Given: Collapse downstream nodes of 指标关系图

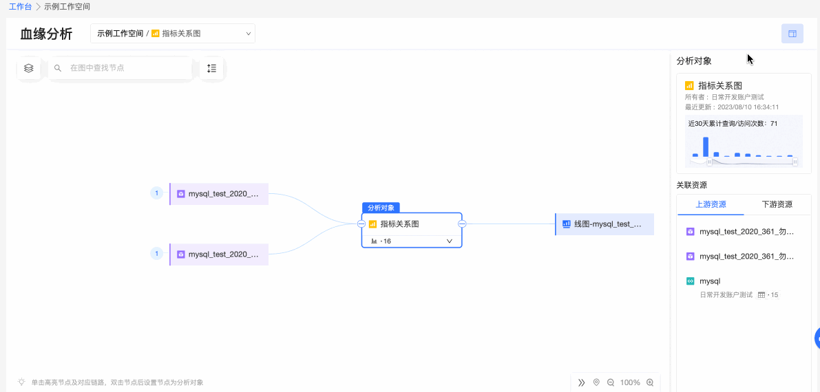Looking at the screenshot, I should tap(463, 224).
